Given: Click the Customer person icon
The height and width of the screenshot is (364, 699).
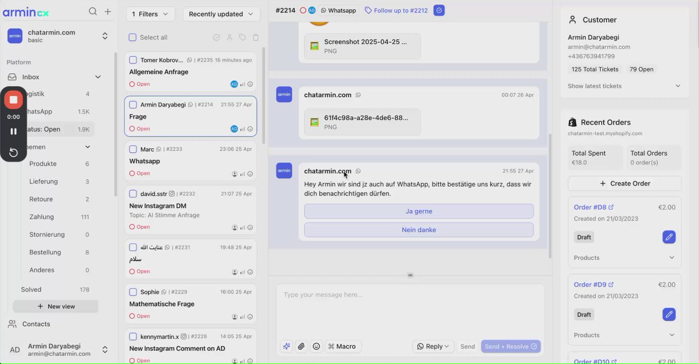Looking at the screenshot, I should (x=572, y=20).
